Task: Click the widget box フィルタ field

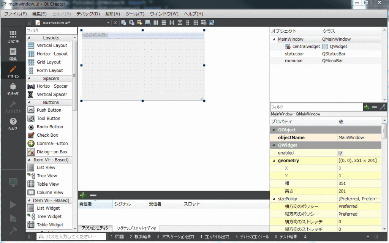Action: click(52, 30)
